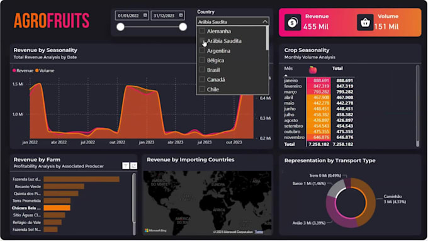Click the Volume legend marker
Viewport: 428px width, 241px height.
tap(37, 70)
